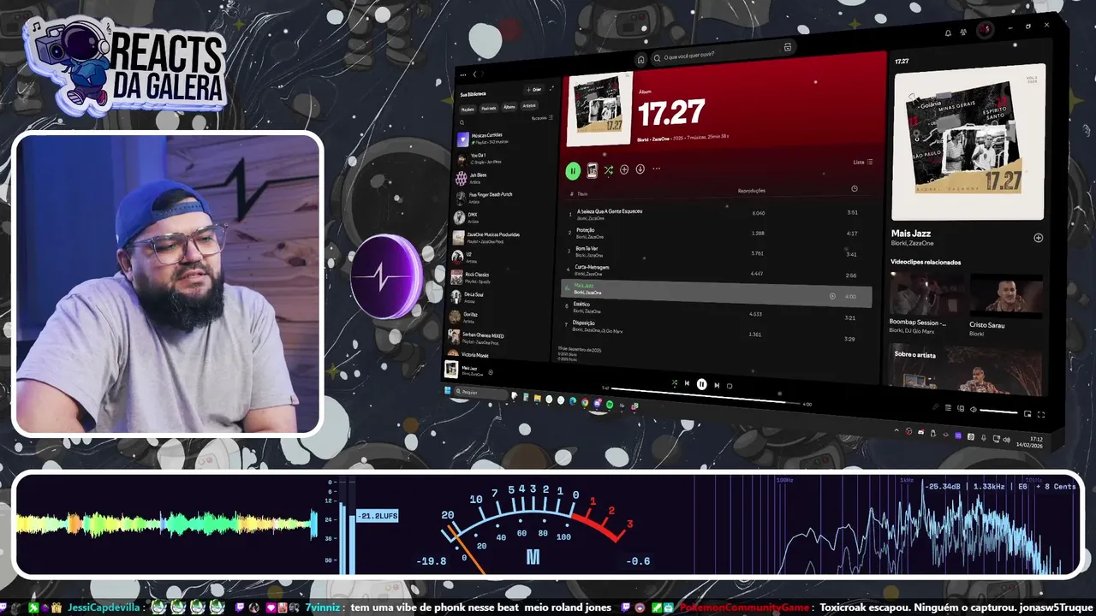Open Spotify Home via the house icon
The height and width of the screenshot is (616, 1096).
coord(640,60)
